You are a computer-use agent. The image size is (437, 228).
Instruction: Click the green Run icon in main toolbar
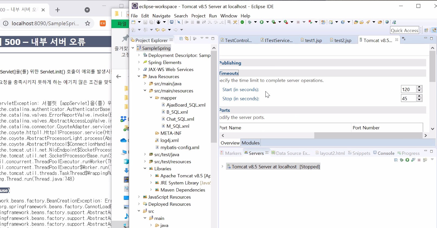pyautogui.click(x=262, y=22)
